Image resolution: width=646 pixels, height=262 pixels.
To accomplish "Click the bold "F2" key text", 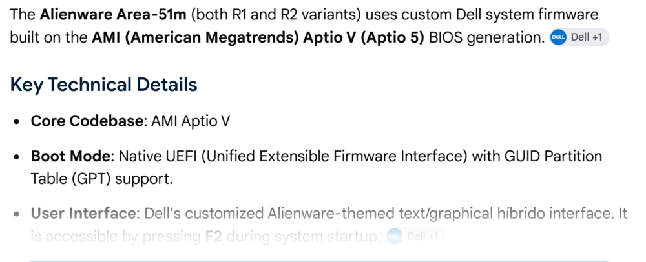I will click(213, 236).
